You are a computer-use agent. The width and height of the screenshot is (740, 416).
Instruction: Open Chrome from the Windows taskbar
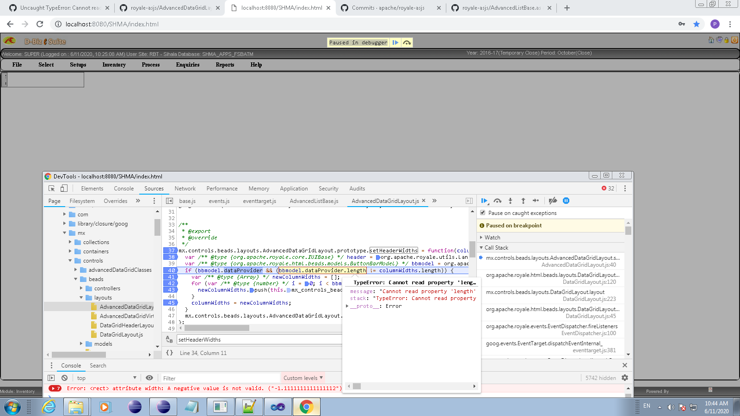306,407
